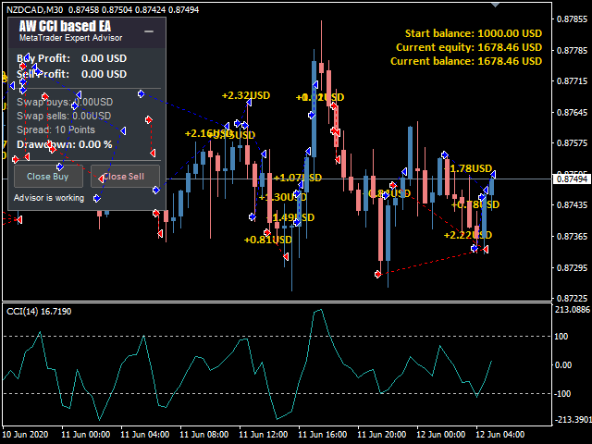The height and width of the screenshot is (444, 592).
Task: Click the CCI(14) 16.7190 indicator label
Action: click(39, 312)
